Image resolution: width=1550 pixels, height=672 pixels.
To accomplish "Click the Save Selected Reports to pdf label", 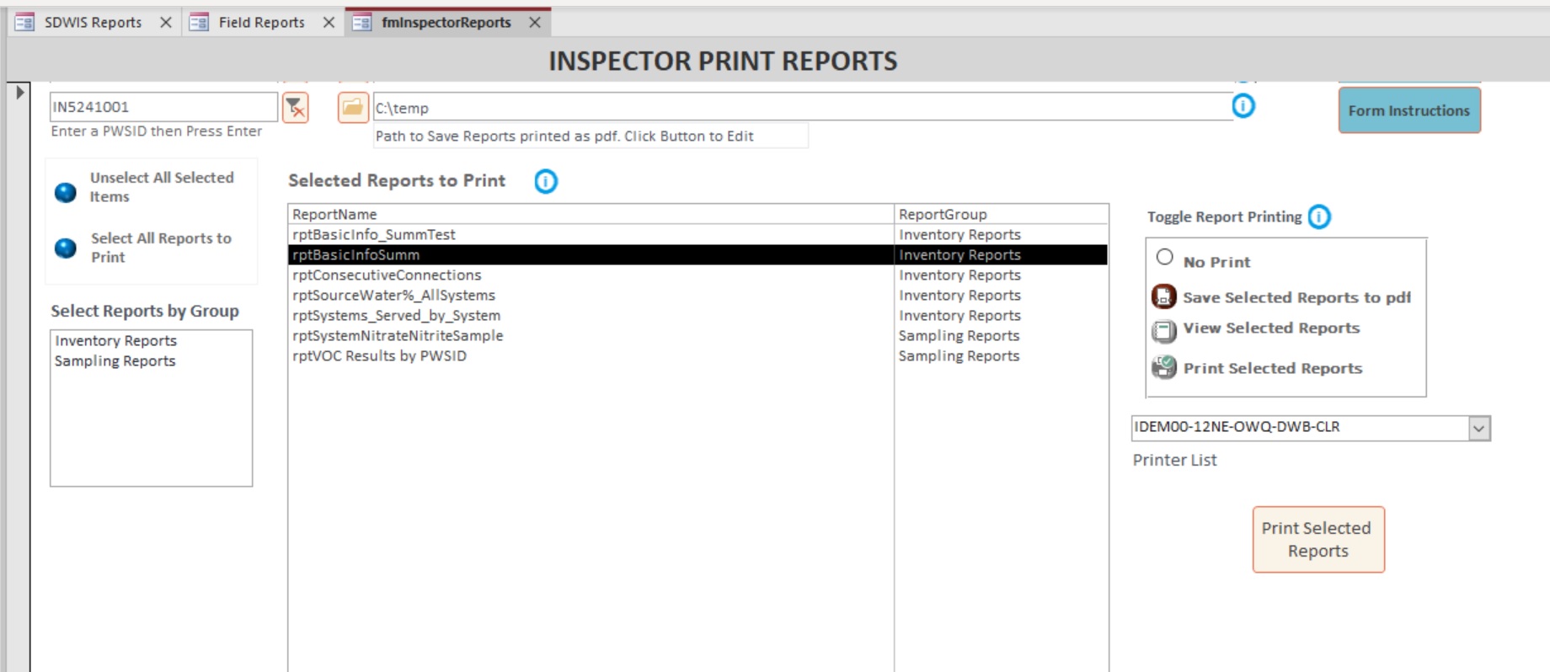I will coord(1296,297).
